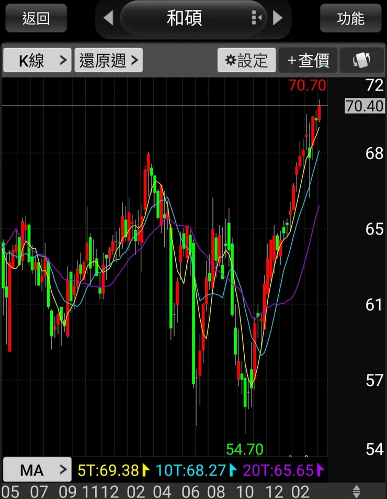Open stock list icon beside 和碩
387x499 pixels.
[256, 17]
